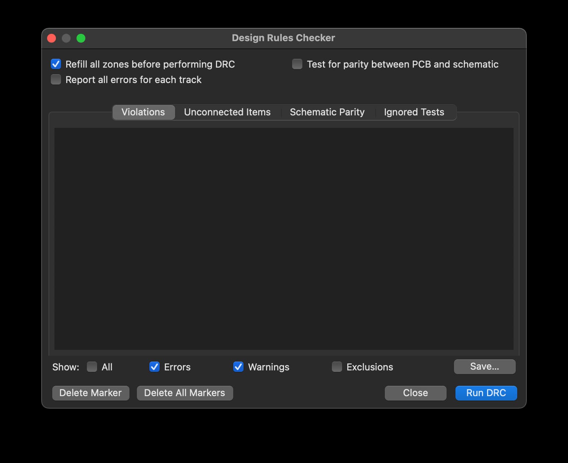Click Delete All Markers

pyautogui.click(x=185, y=393)
